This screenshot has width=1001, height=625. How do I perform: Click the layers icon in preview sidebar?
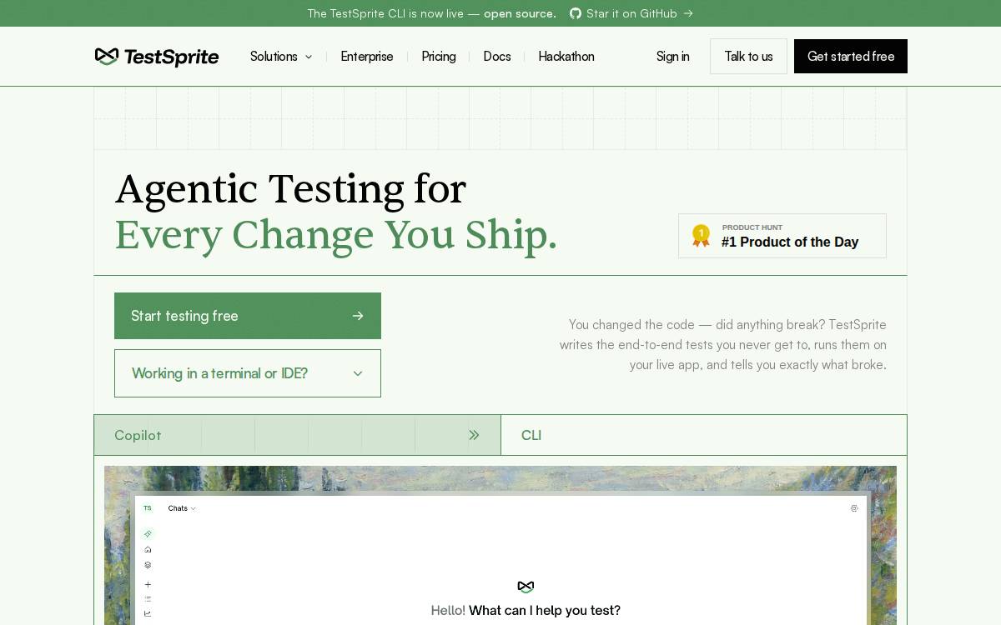click(x=148, y=565)
